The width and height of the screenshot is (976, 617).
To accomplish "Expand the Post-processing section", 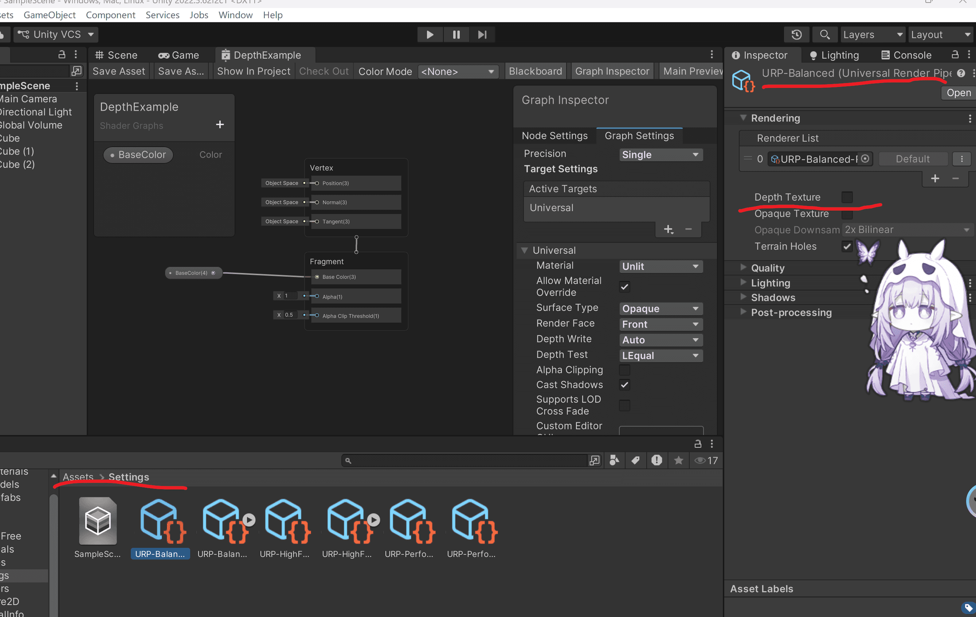I will [x=743, y=312].
